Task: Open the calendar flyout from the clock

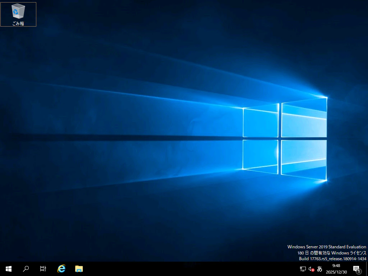Action: [x=336, y=268]
